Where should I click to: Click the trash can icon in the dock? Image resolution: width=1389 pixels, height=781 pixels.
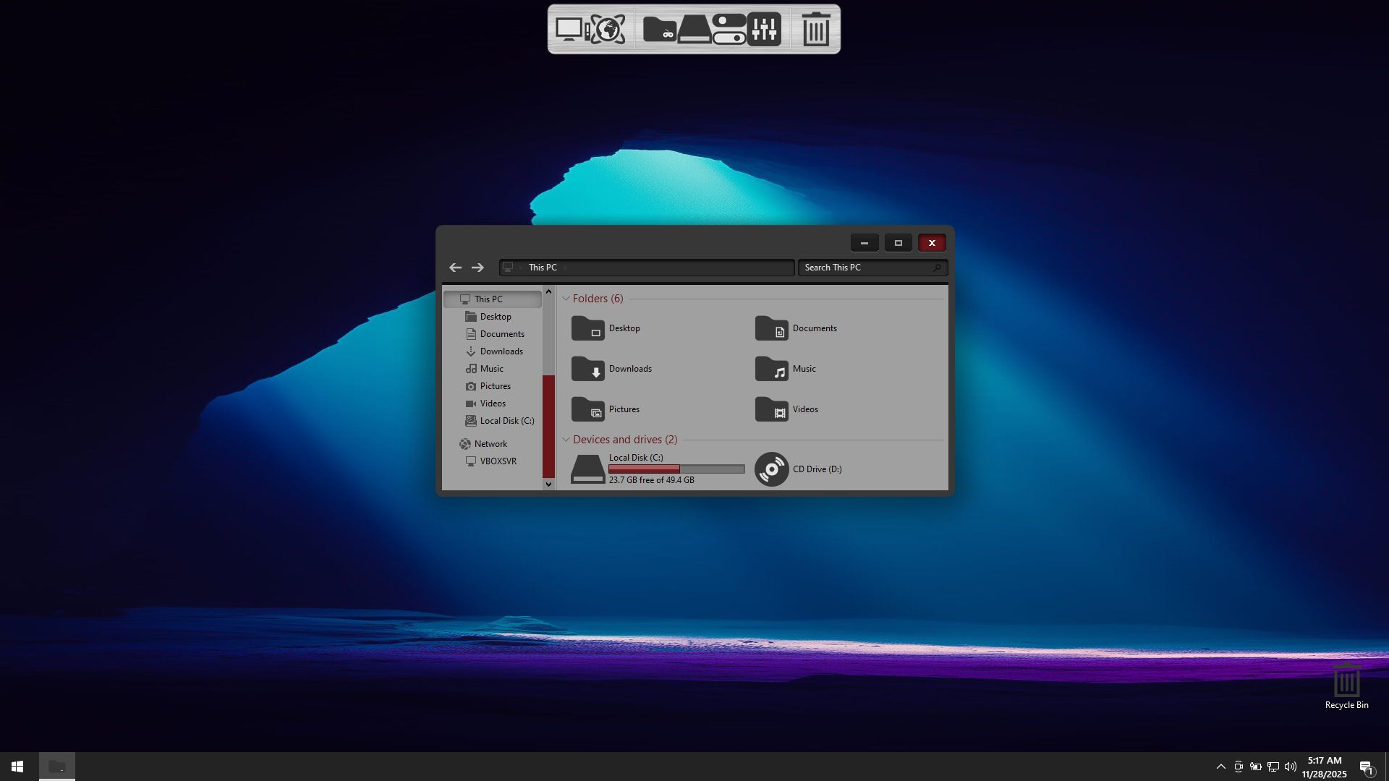tap(816, 30)
